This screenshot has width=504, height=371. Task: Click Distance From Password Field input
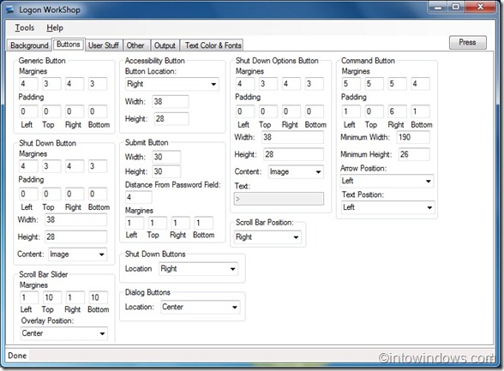tap(139, 197)
